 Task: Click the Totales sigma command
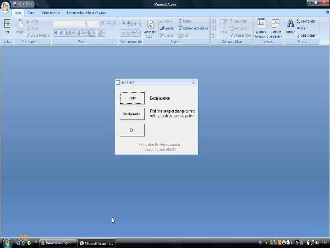tap(185, 21)
